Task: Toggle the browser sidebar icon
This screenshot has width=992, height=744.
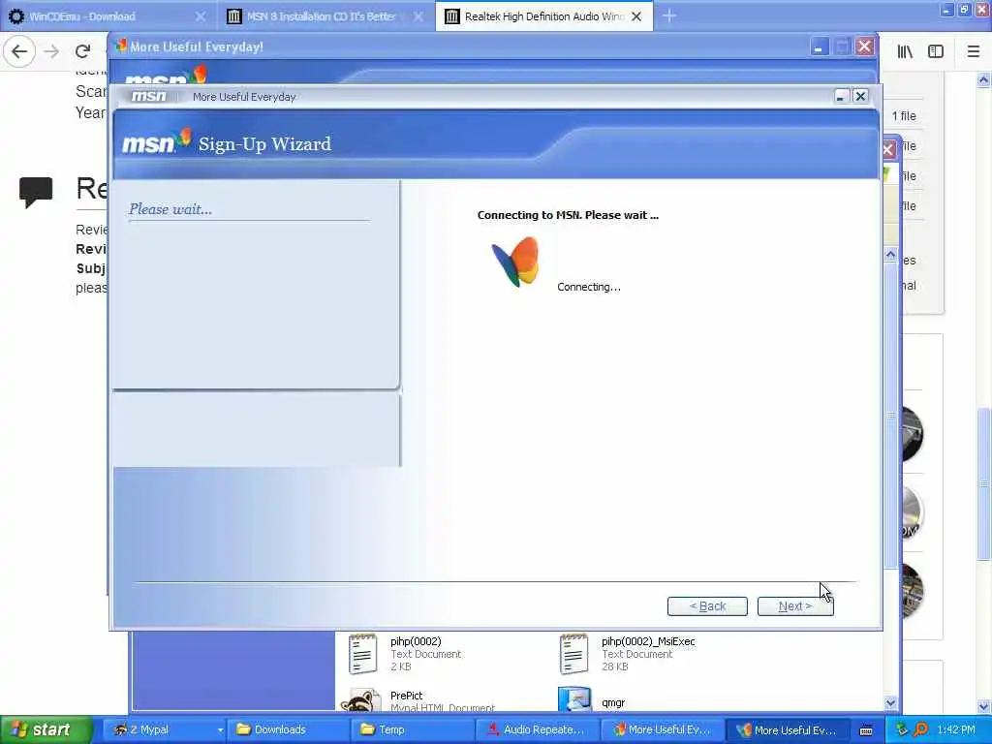Action: [936, 51]
